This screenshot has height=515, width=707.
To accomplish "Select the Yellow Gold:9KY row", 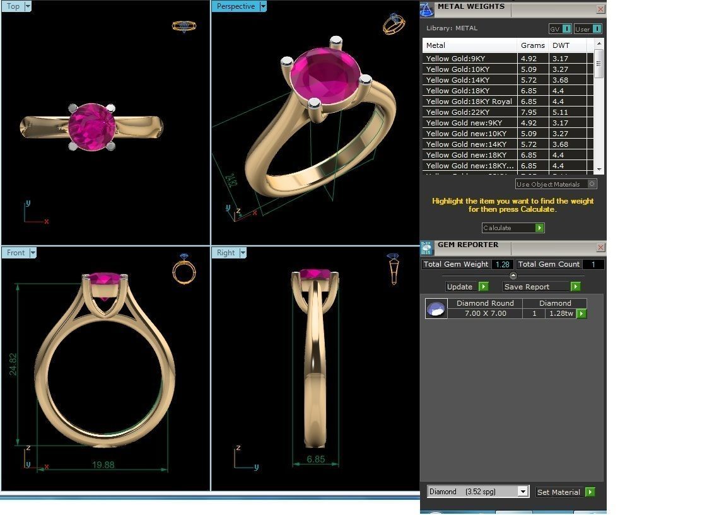I will (508, 59).
